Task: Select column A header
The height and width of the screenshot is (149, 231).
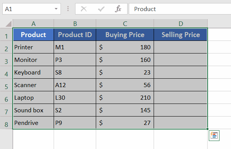Action: pyautogui.click(x=33, y=24)
